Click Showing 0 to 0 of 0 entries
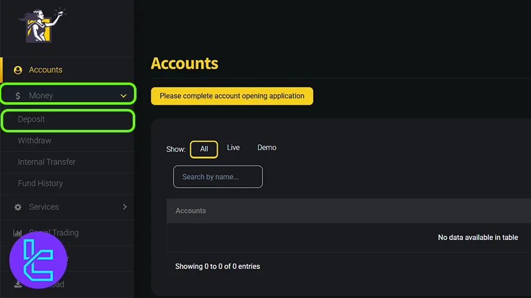531x298 pixels. pos(217,266)
